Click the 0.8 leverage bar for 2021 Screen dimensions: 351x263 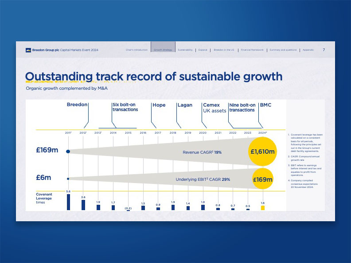point(218,209)
